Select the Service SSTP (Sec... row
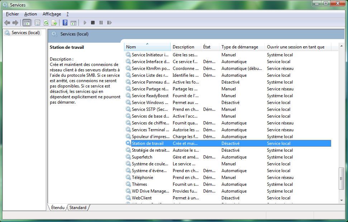This screenshot has height=222, width=348. [x=228, y=109]
